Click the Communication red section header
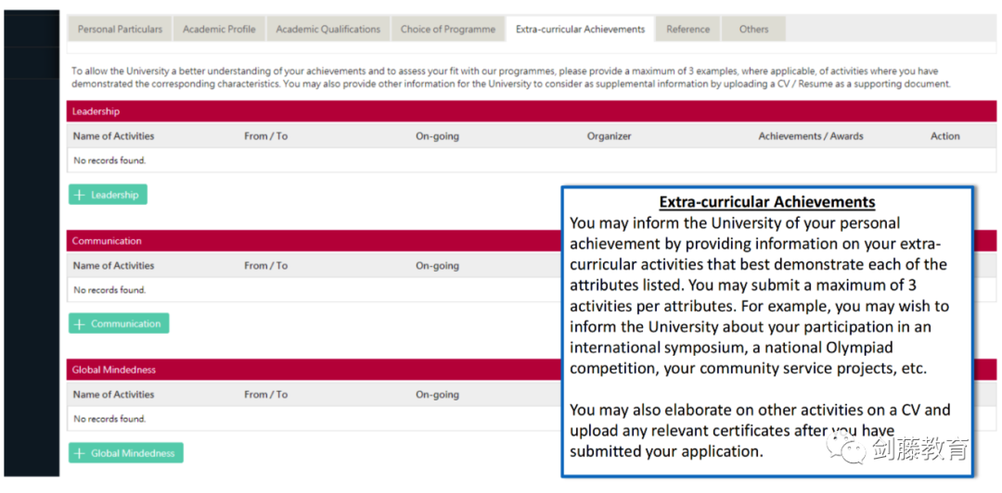 click(x=314, y=241)
